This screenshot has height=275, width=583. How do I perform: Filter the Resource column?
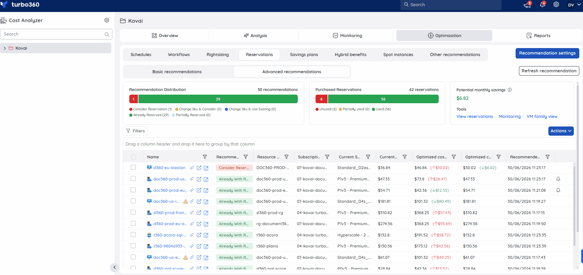pos(286,157)
